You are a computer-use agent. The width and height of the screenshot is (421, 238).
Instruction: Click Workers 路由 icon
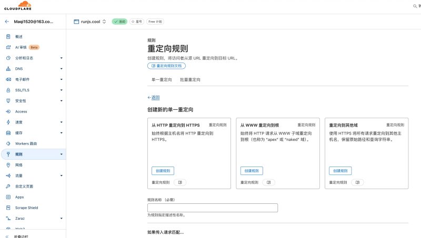click(8, 143)
